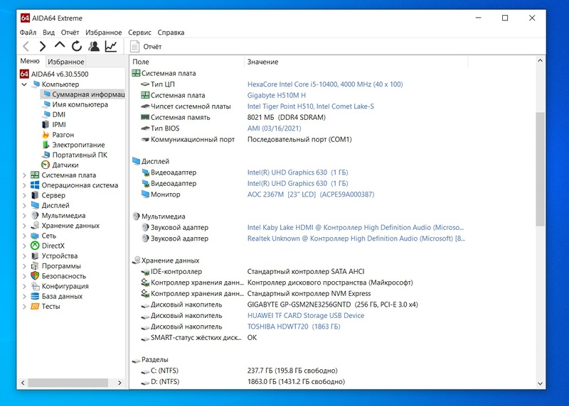Screen dimensions: 569x406
Task: Click the Сеть network icon in tree
Action: click(x=35, y=236)
